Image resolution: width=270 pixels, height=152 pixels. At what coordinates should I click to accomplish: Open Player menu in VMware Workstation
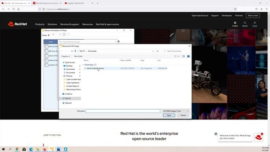(x=46, y=35)
